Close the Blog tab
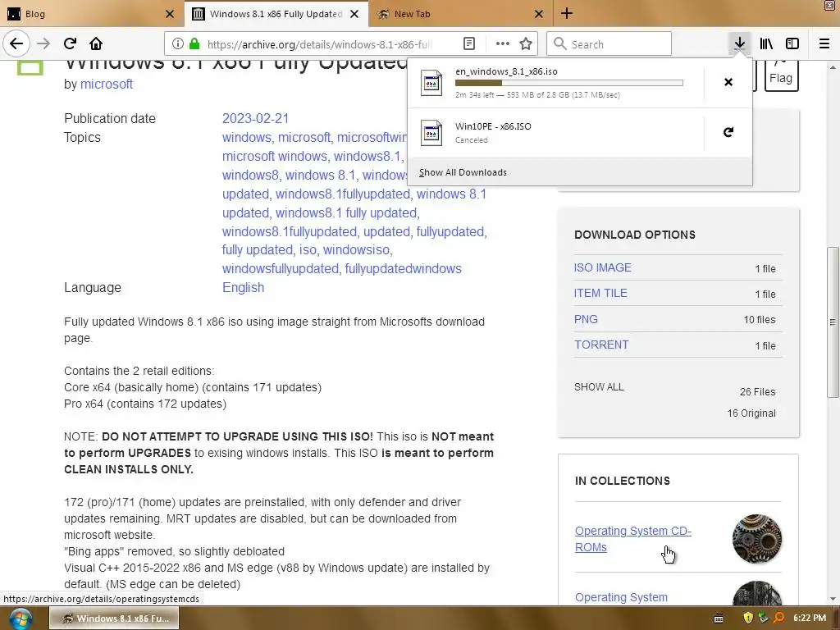This screenshot has height=630, width=840. tap(170, 14)
